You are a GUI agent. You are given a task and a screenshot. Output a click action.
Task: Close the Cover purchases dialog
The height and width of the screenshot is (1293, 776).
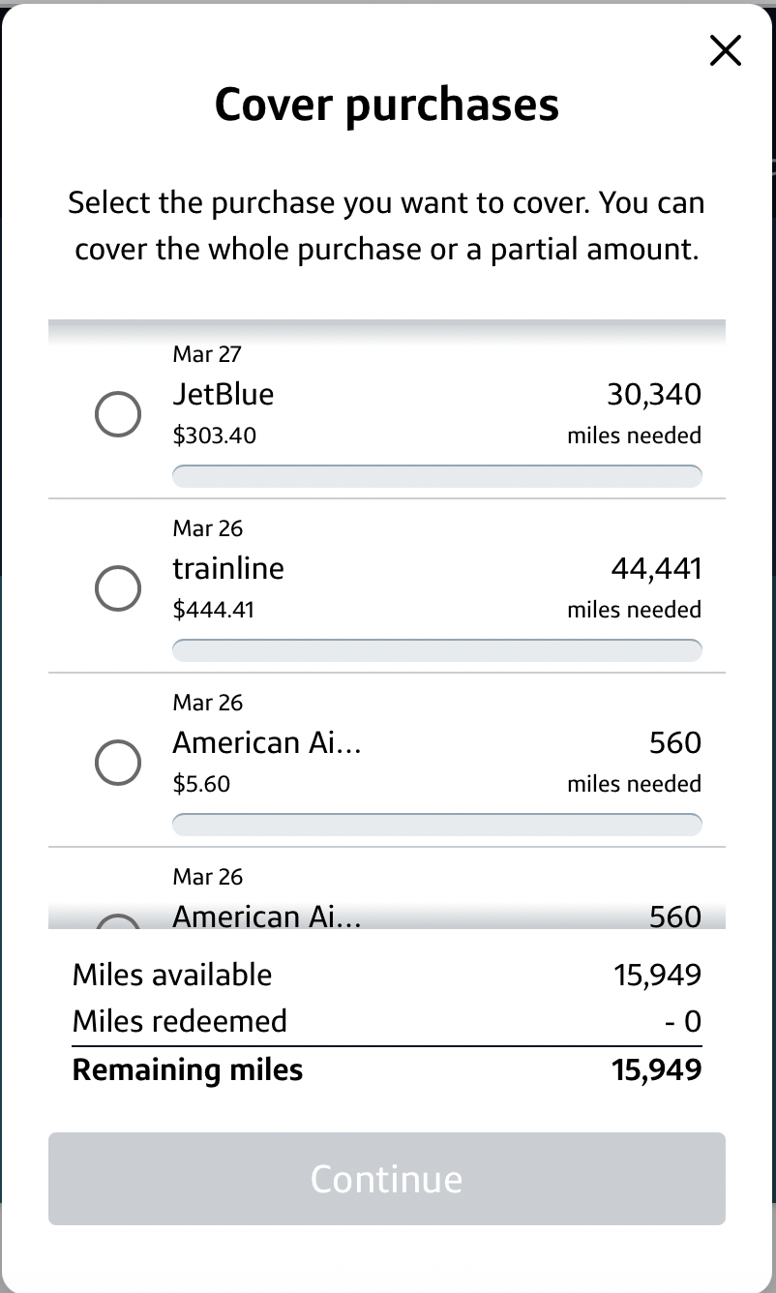point(725,50)
